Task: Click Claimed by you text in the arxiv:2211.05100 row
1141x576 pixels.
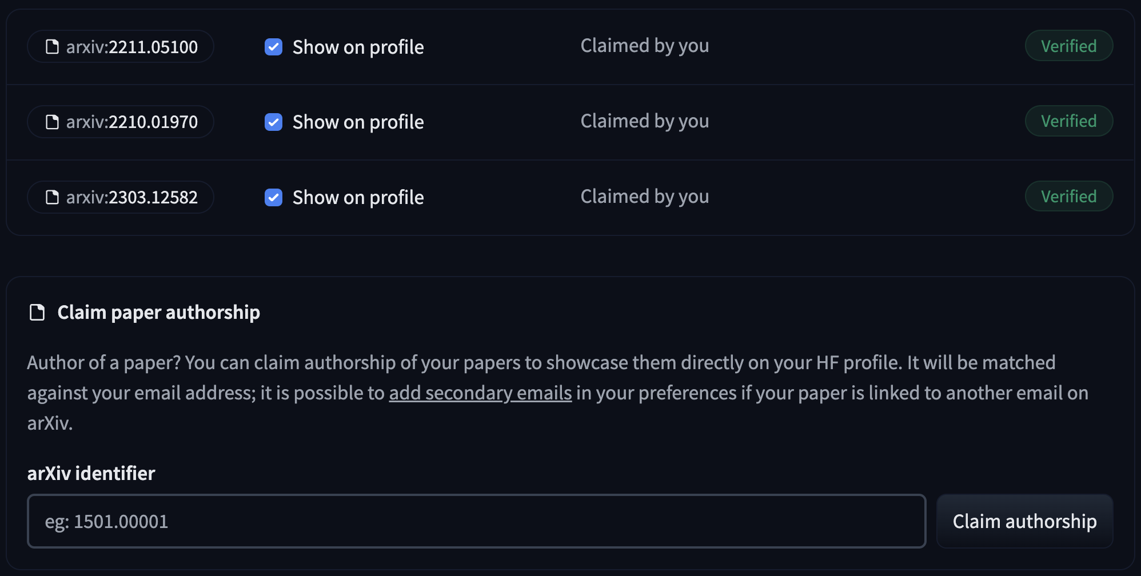Action: [644, 46]
